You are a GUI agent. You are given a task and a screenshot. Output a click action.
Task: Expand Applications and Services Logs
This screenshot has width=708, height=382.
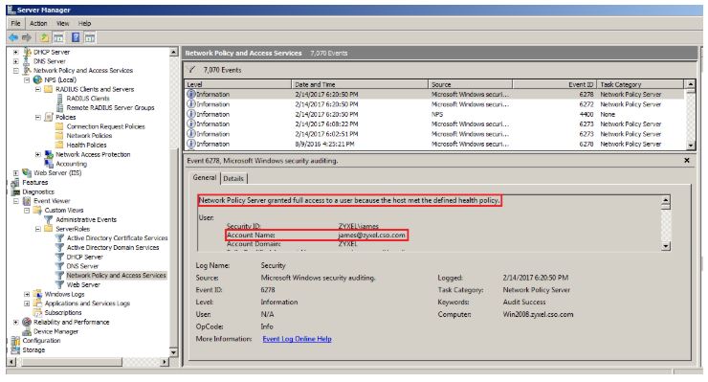point(27,303)
